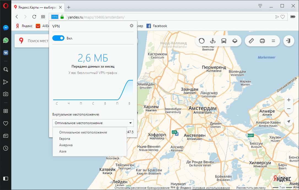Image resolution: width=299 pixels, height=190 pixels.
Task: Open battery saver icon
Action: coord(293,17)
